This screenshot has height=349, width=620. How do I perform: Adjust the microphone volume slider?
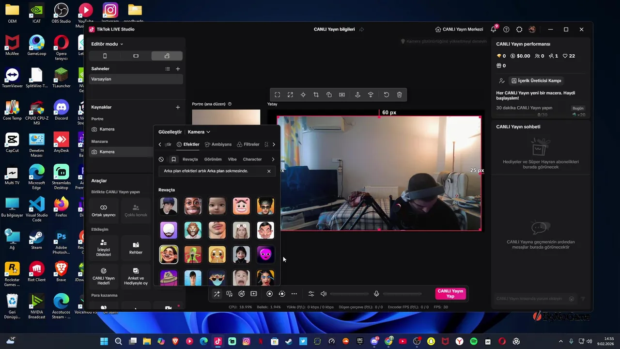(x=402, y=294)
